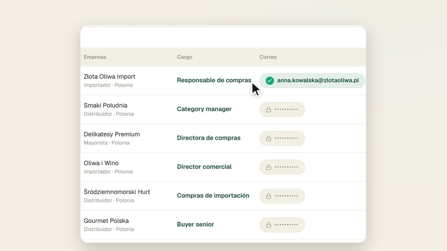The width and height of the screenshot is (447, 251).
Task: Select the Oliwa i Wino company name
Action: (x=101, y=163)
